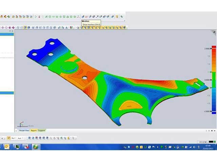Open the green globe taskbar application
Viewport: 217px width, 162px height.
[36, 147]
